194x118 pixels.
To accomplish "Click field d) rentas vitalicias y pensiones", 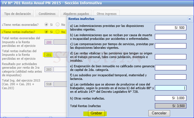I will pyautogui.click(x=171, y=57).
